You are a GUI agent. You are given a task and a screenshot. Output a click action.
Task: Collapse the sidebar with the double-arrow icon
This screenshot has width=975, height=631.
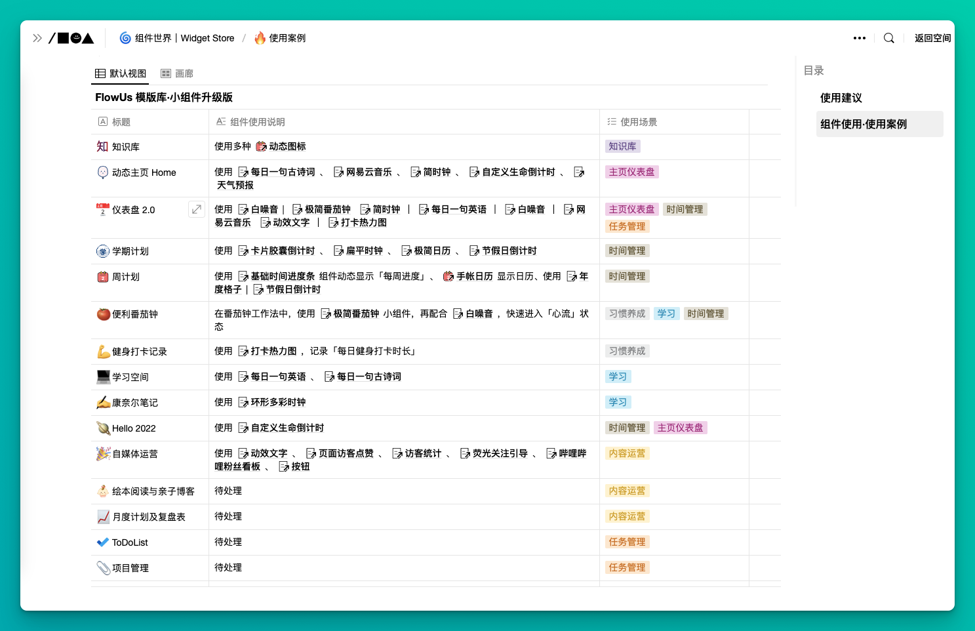point(37,38)
